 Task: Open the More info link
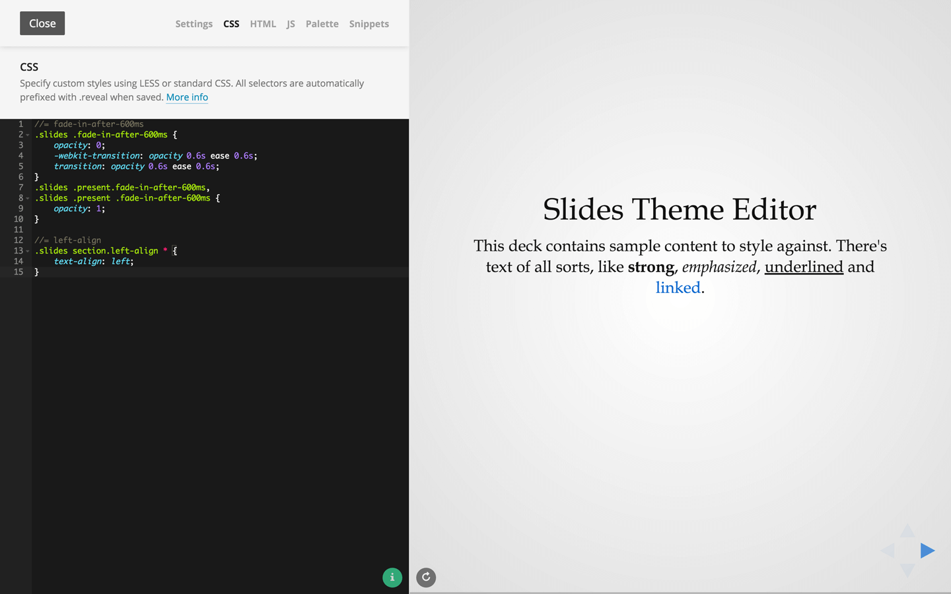point(187,97)
